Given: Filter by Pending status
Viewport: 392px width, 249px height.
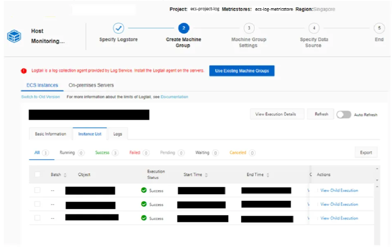Looking at the screenshot, I should pos(172,153).
